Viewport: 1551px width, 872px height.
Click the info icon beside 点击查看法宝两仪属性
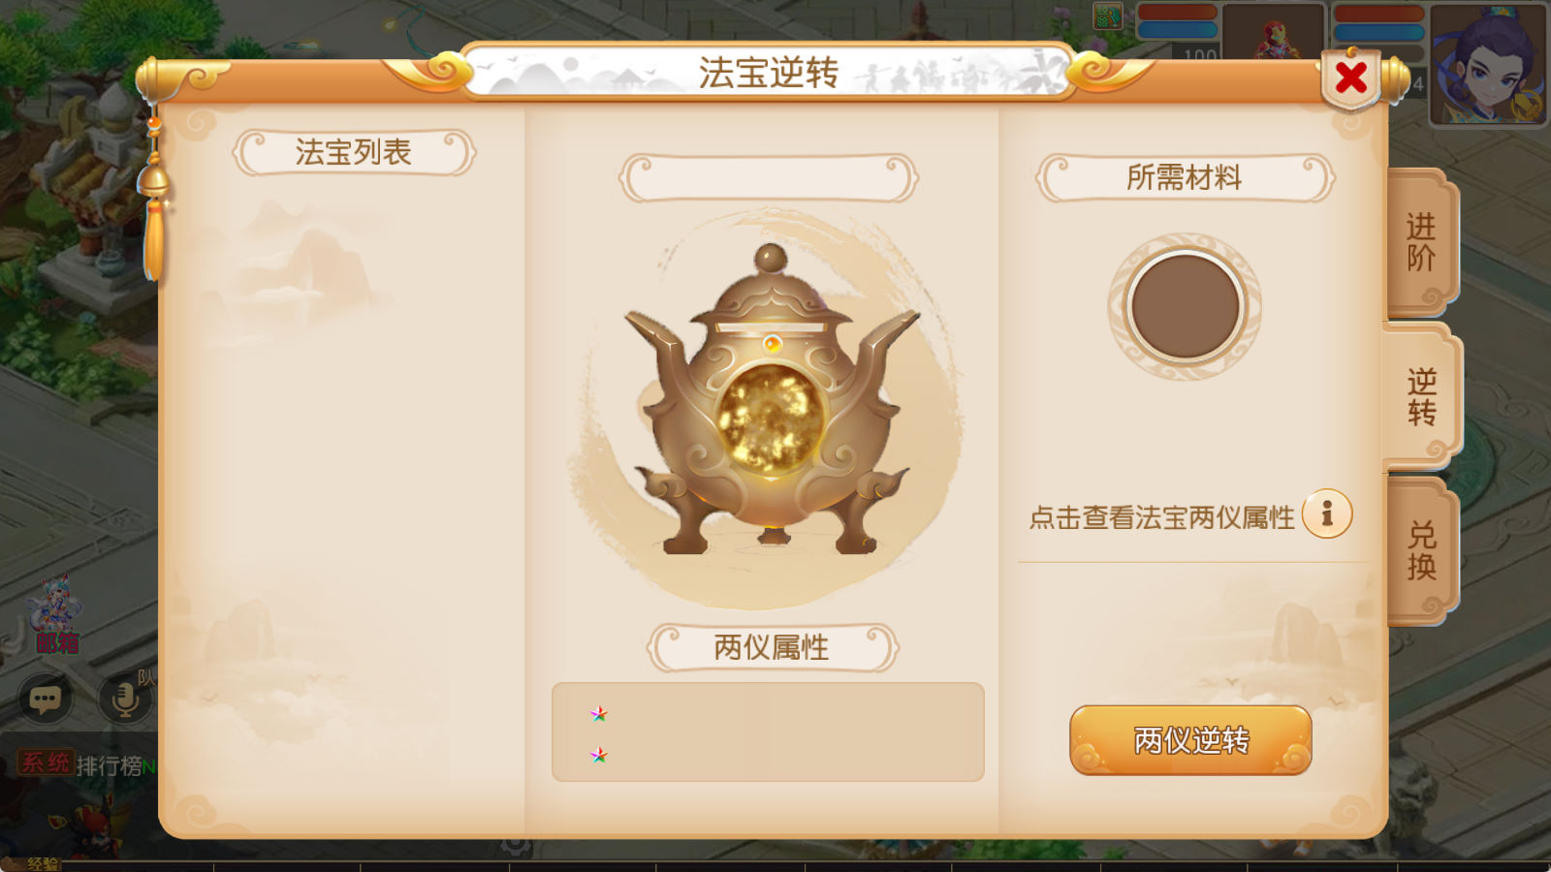coord(1327,514)
